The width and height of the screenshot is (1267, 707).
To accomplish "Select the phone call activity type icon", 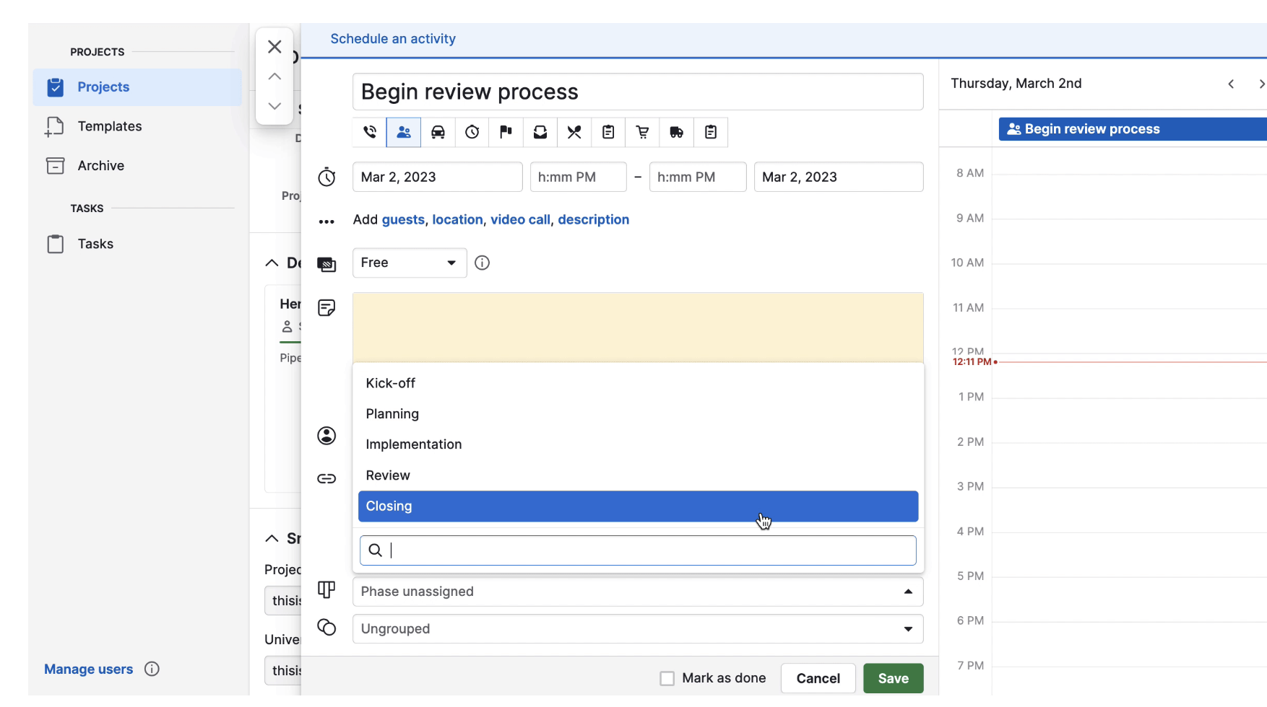I will click(x=370, y=132).
